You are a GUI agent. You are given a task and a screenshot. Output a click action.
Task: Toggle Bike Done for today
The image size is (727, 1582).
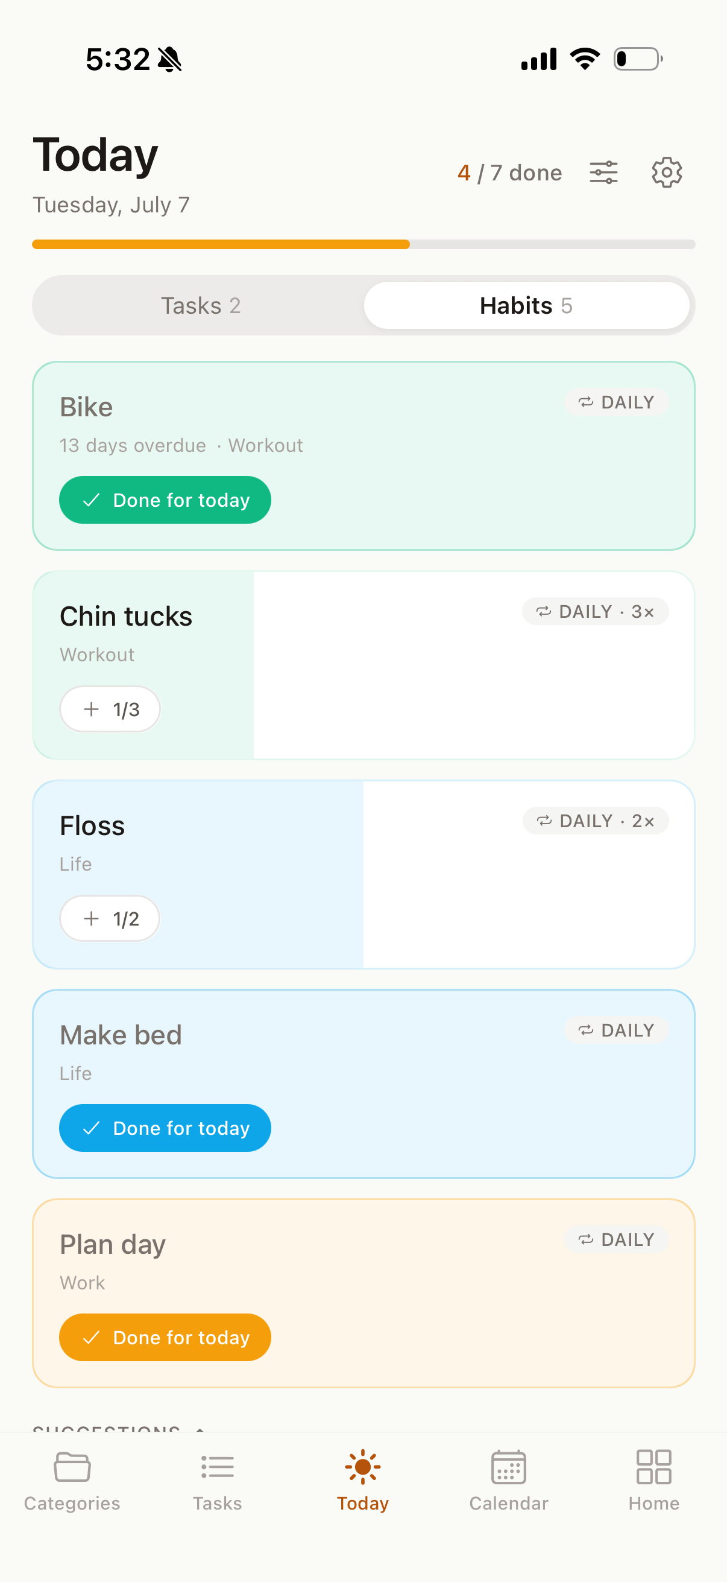pyautogui.click(x=165, y=500)
